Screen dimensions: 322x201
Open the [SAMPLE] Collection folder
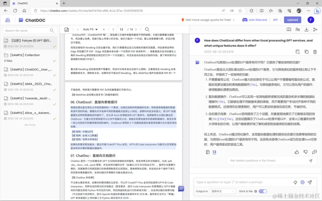point(30,58)
